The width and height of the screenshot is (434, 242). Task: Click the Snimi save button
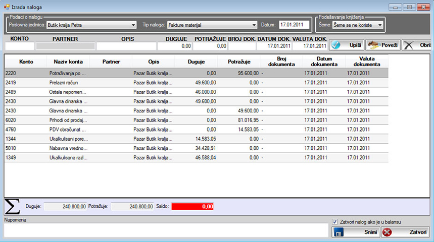pyautogui.click(x=355, y=232)
